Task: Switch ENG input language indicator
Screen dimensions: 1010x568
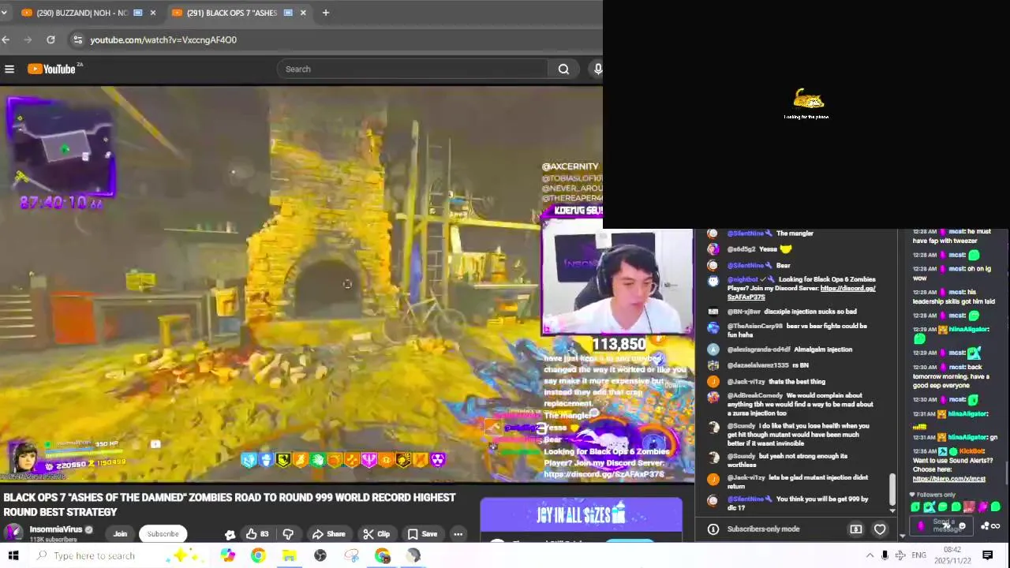Action: coord(919,555)
